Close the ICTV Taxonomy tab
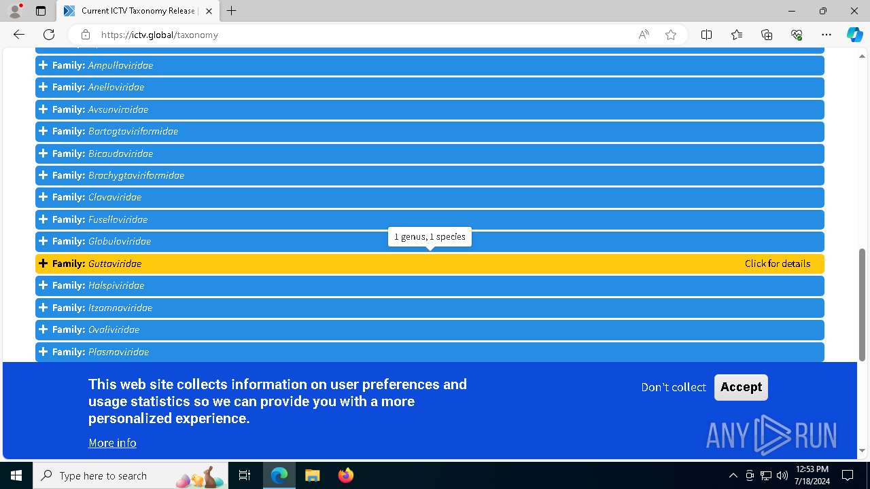The width and height of the screenshot is (870, 489). click(209, 11)
